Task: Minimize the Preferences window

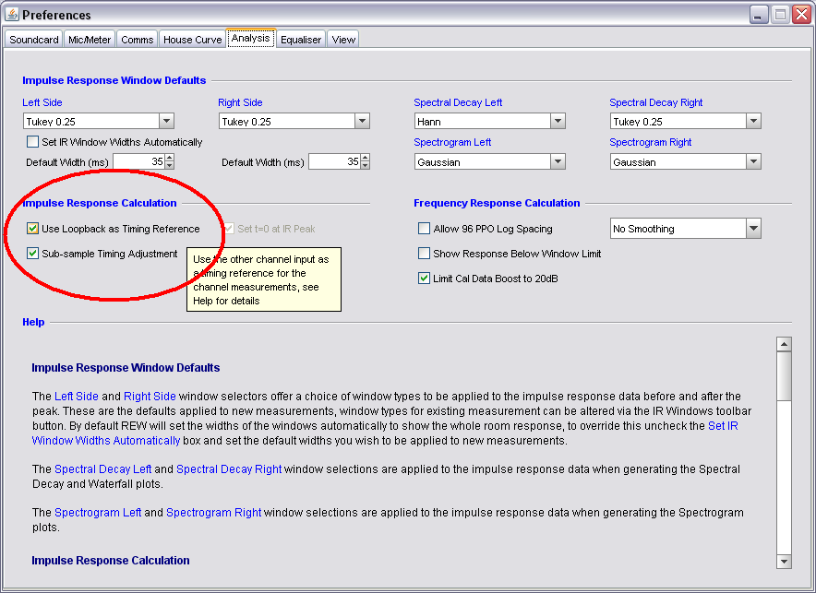Action: point(758,14)
